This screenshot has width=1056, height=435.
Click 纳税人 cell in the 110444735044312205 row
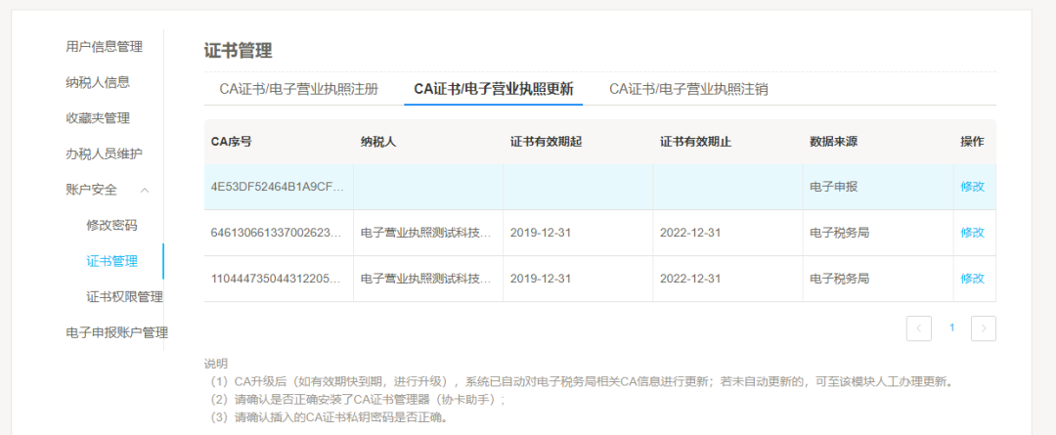pos(426,279)
